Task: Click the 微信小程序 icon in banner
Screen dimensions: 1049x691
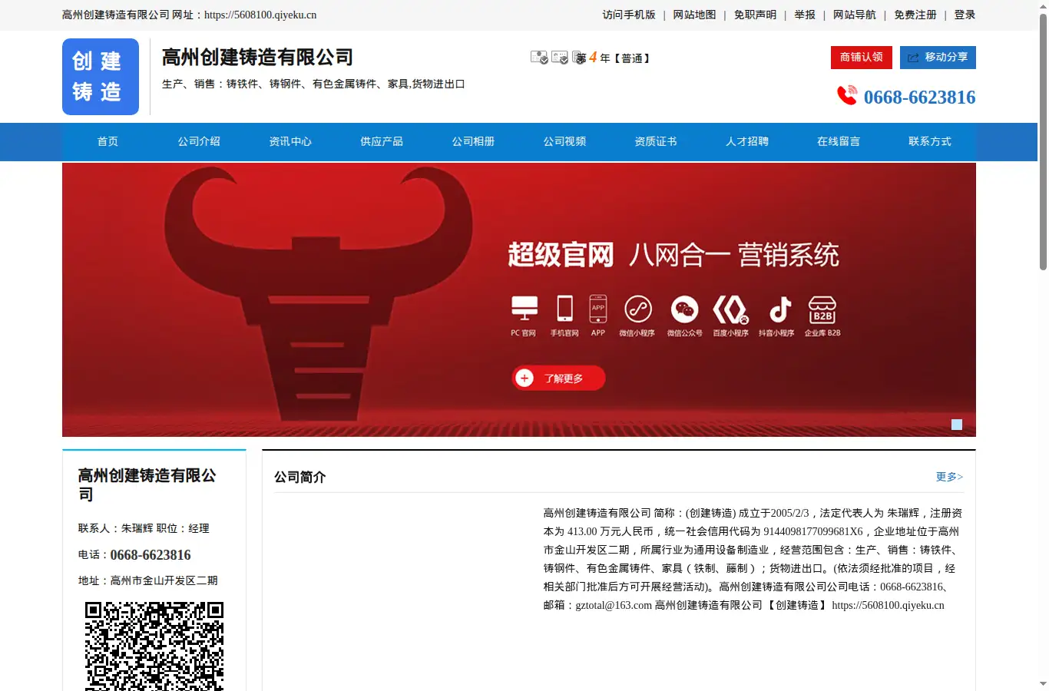Action: (637, 309)
